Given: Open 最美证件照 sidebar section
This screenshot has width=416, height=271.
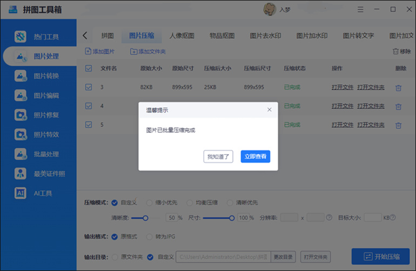Looking at the screenshot, I should coord(40,174).
